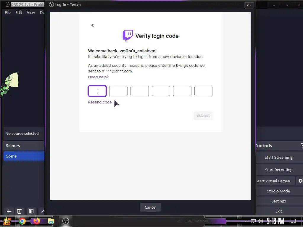This screenshot has height=227, width=303.
Task: Select the second login code digit box
Action: click(118, 91)
